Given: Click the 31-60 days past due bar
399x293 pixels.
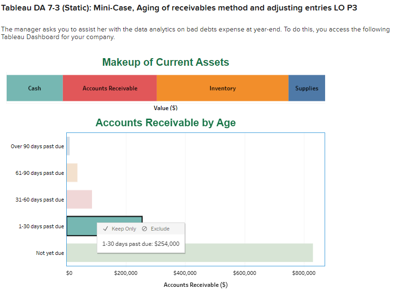Looking at the screenshot, I should 80,200.
